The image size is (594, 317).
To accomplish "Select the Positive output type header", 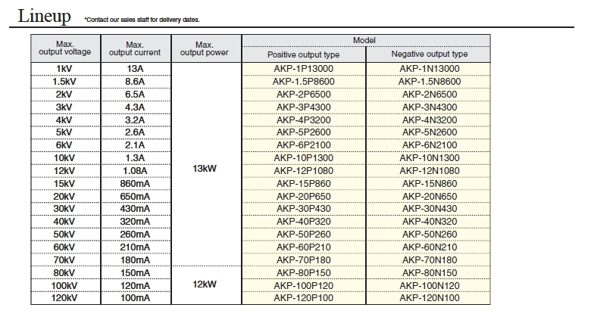I will pyautogui.click(x=303, y=54).
